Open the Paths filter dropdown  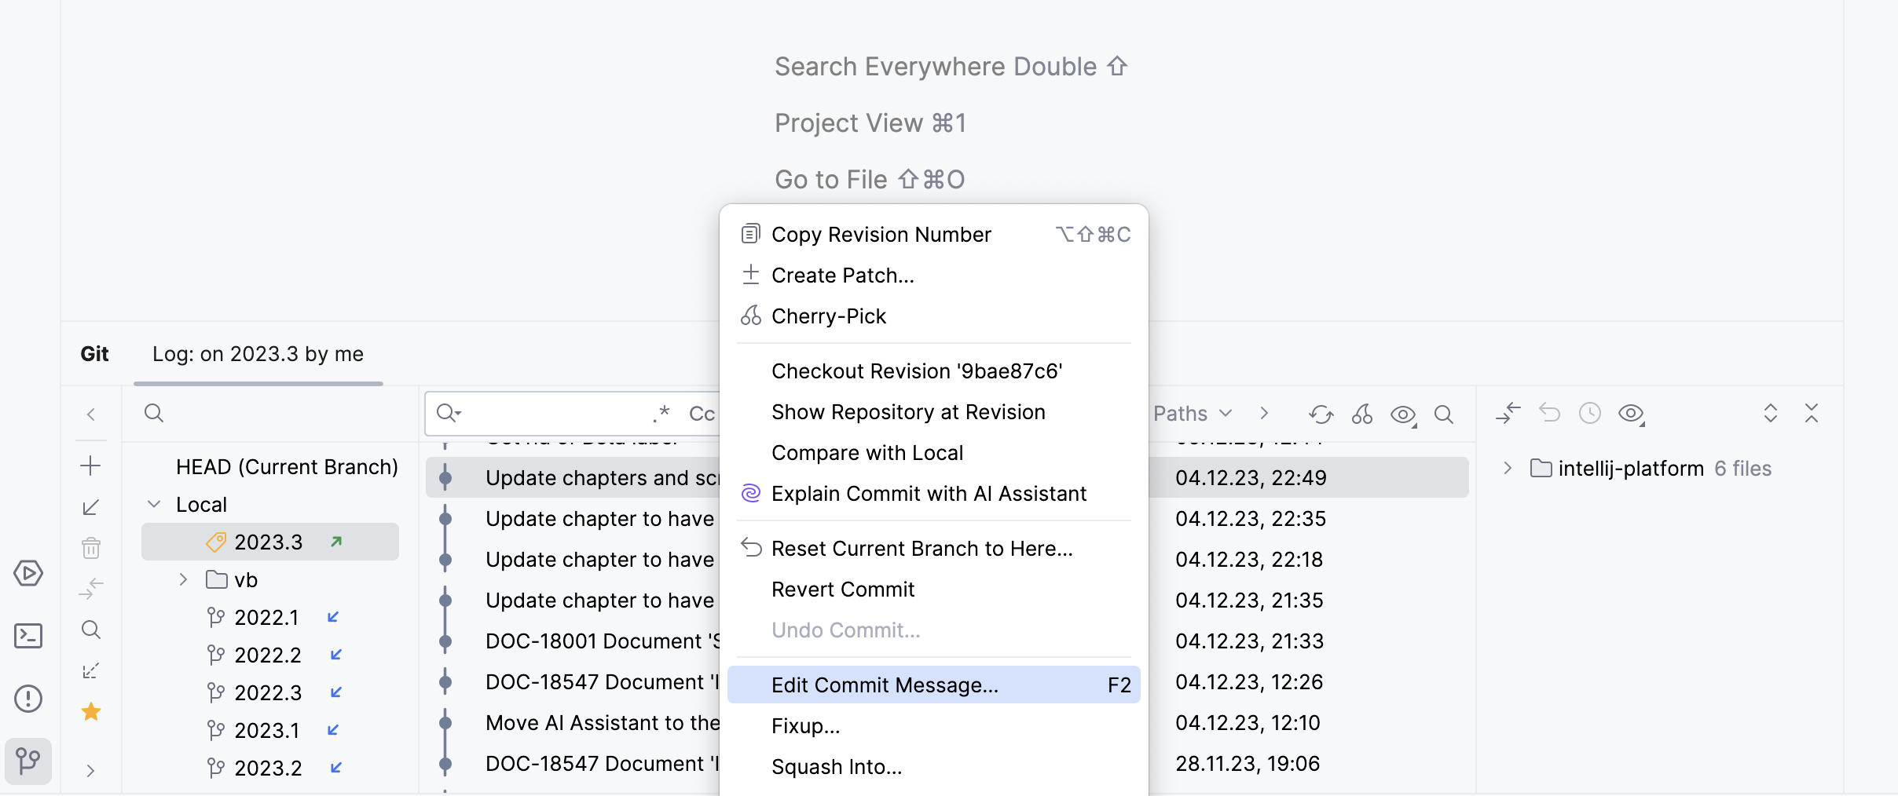coord(1192,414)
